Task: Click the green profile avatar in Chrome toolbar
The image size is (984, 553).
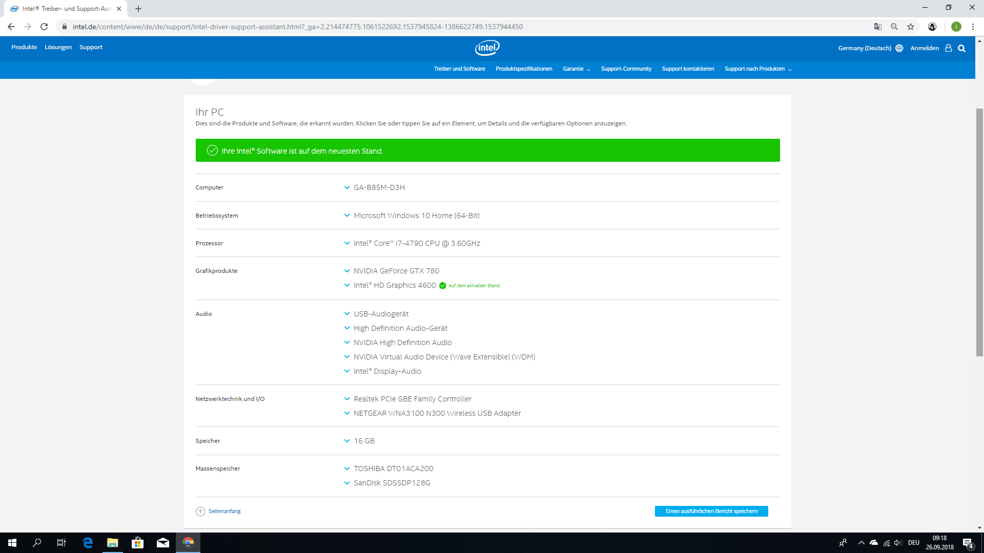Action: click(956, 27)
